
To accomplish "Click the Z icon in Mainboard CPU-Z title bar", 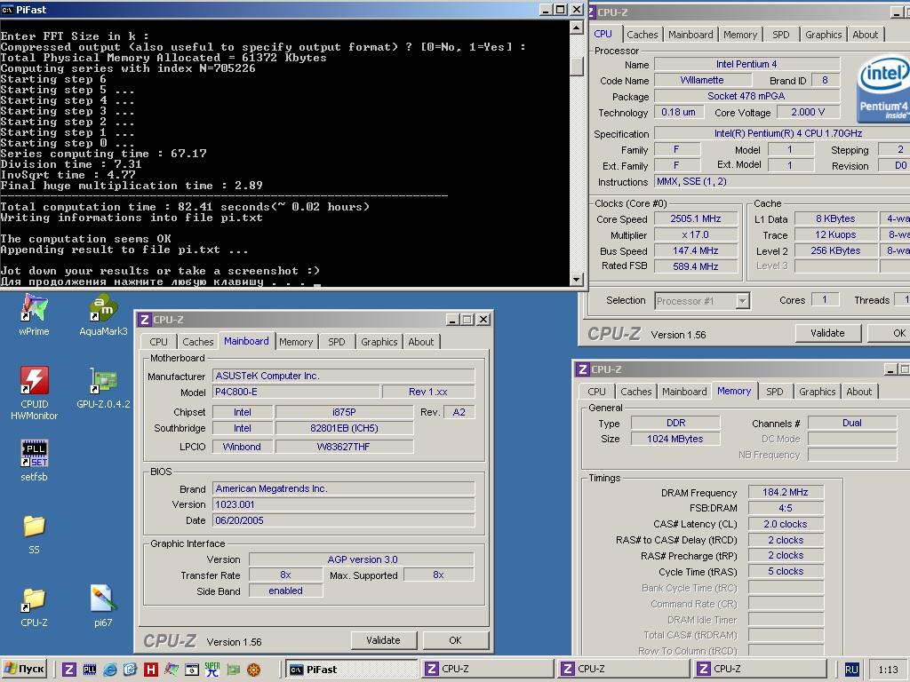I will (x=145, y=320).
